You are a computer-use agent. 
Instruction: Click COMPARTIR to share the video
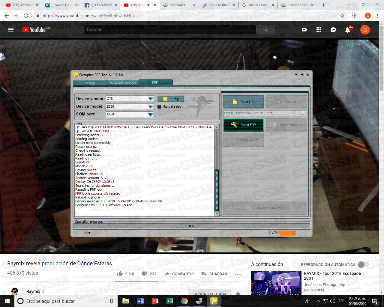point(179,274)
